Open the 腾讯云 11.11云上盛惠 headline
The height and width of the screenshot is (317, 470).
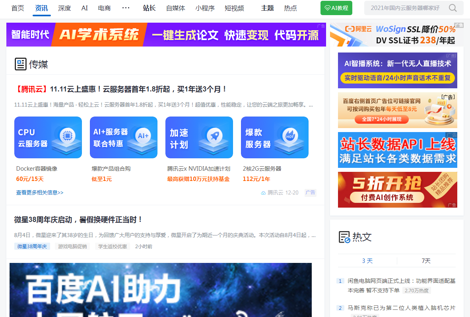click(120, 89)
